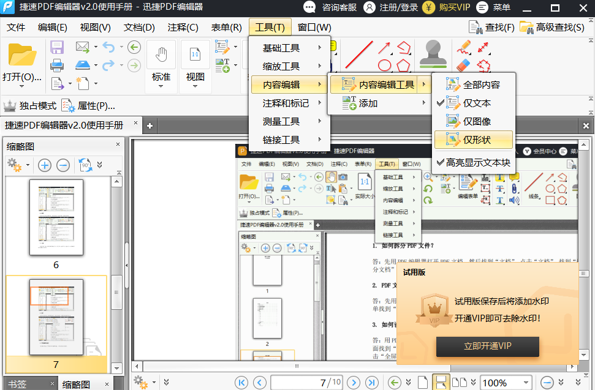Viewport: 595px width, 390px height.
Task: Click the Email envelope icon
Action: tap(82, 47)
